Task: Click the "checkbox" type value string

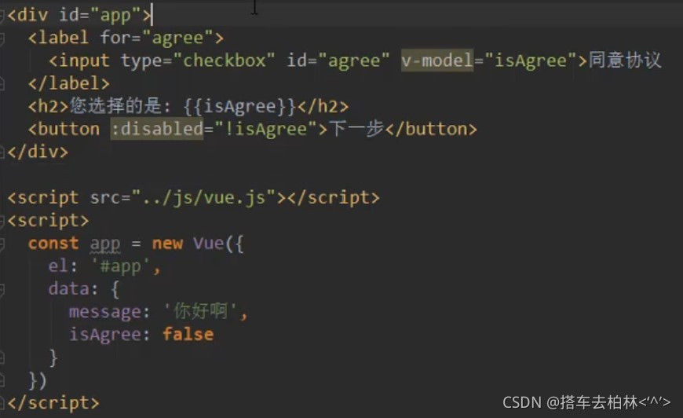Action: pyautogui.click(x=224, y=60)
